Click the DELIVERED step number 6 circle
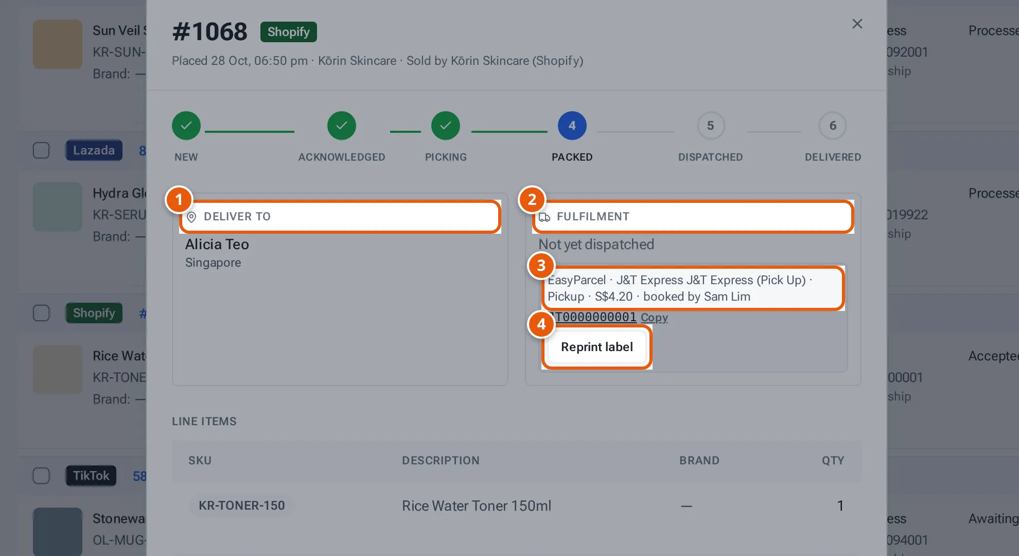This screenshot has height=556, width=1019. tap(833, 126)
